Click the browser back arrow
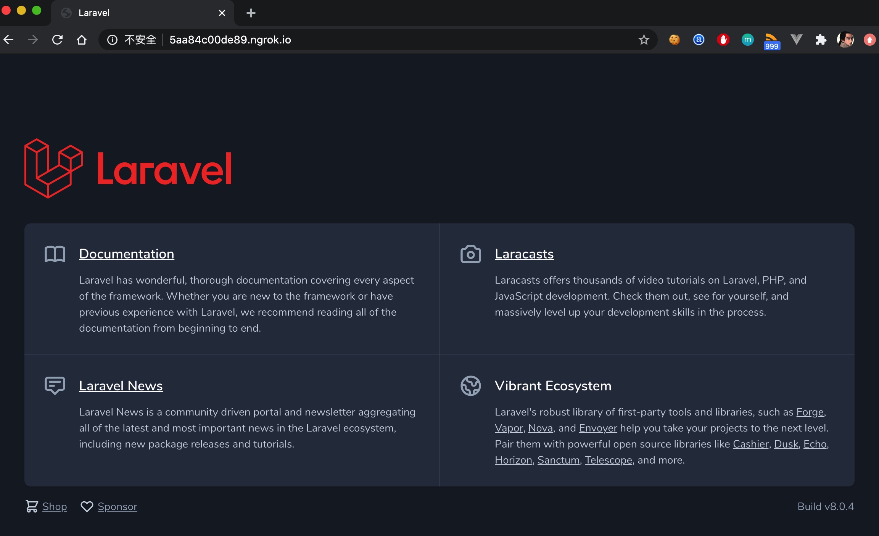Viewport: 879px width, 536px height. [8, 40]
